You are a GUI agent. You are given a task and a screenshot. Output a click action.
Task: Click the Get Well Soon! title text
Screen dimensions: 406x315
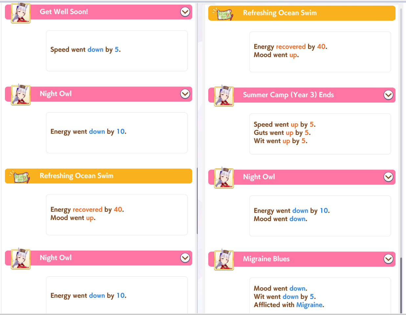64,12
